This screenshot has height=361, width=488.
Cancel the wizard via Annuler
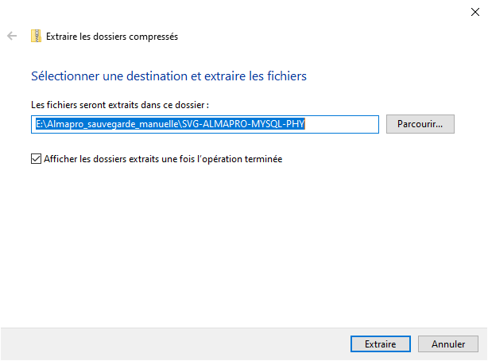[447, 344]
